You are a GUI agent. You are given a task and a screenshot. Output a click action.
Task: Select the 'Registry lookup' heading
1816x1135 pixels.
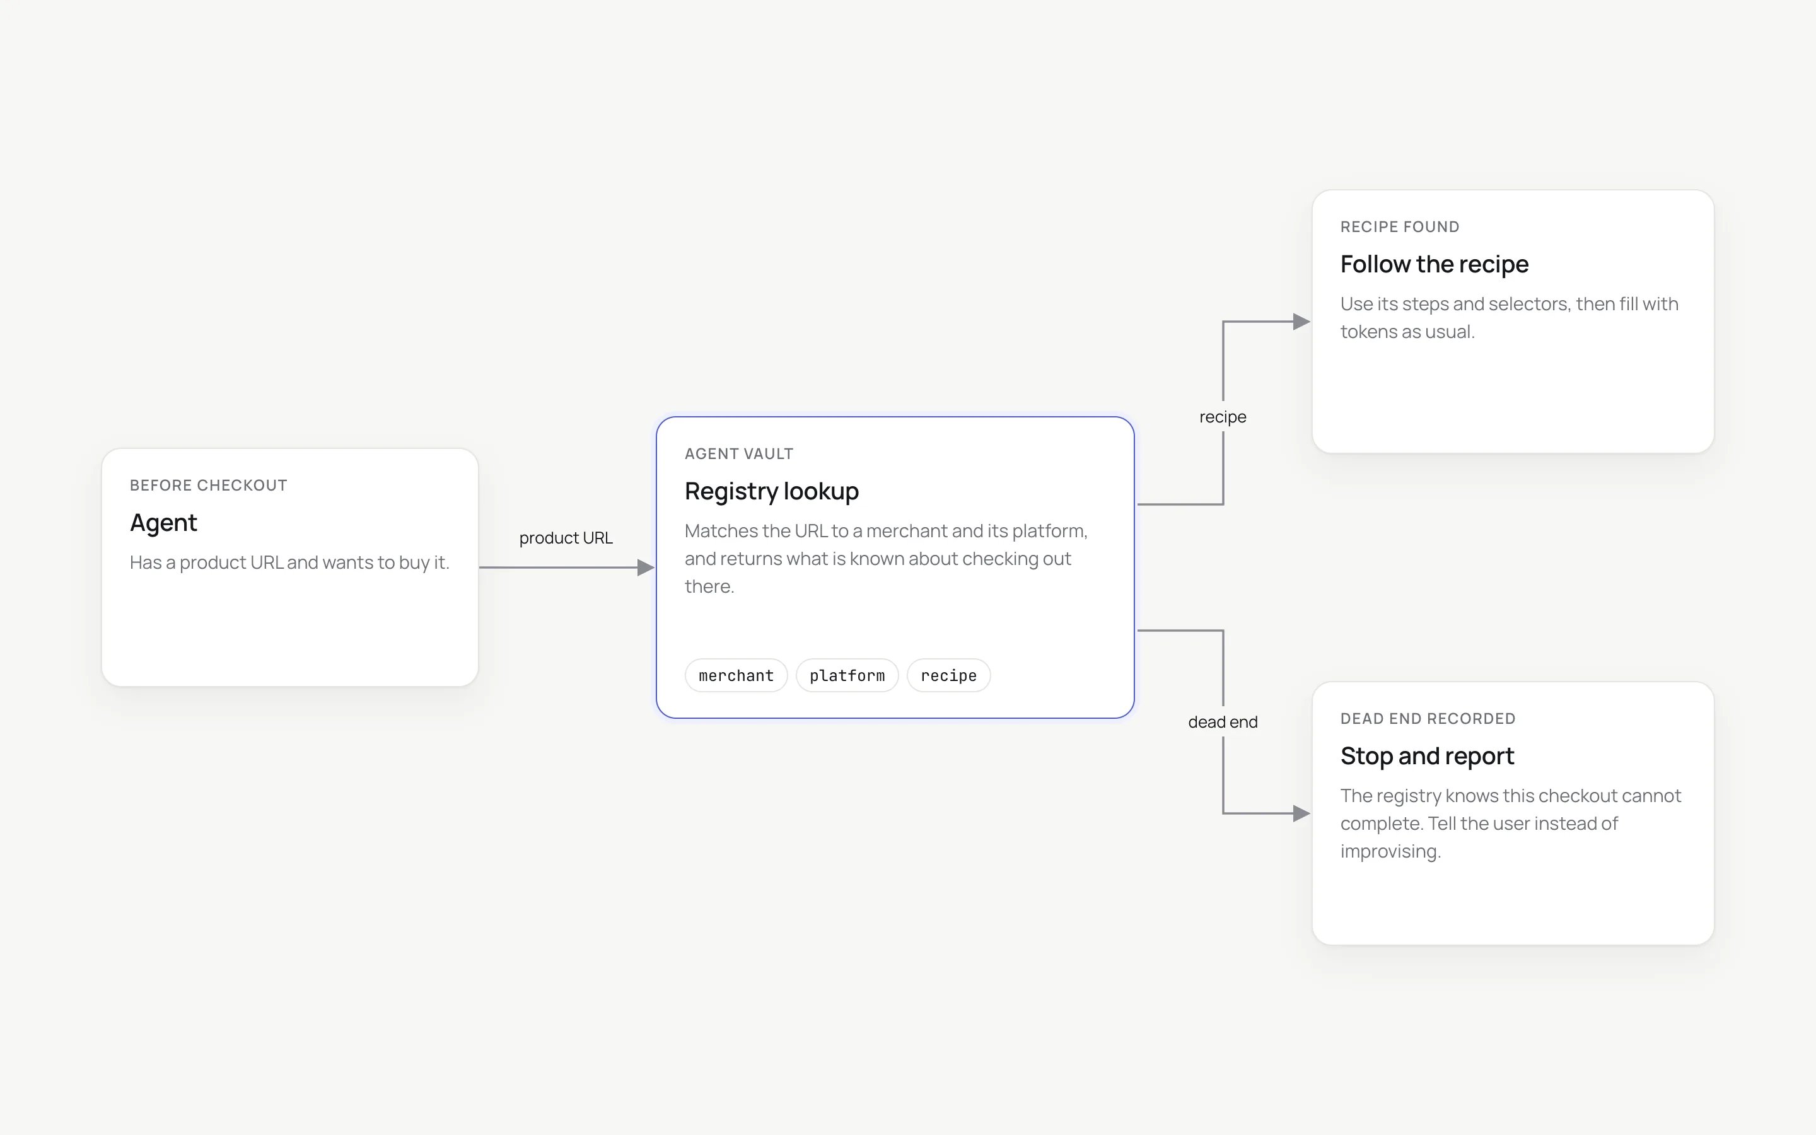771,491
